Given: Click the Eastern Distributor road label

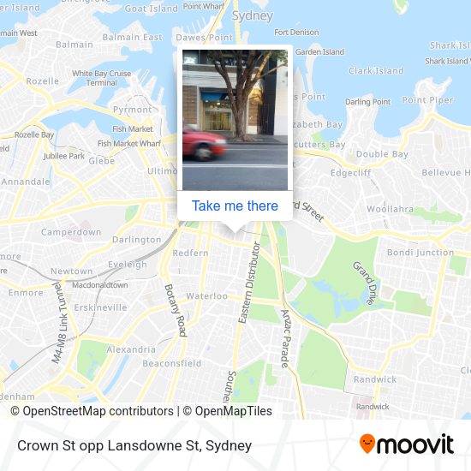Looking at the screenshot, I should (x=248, y=283).
